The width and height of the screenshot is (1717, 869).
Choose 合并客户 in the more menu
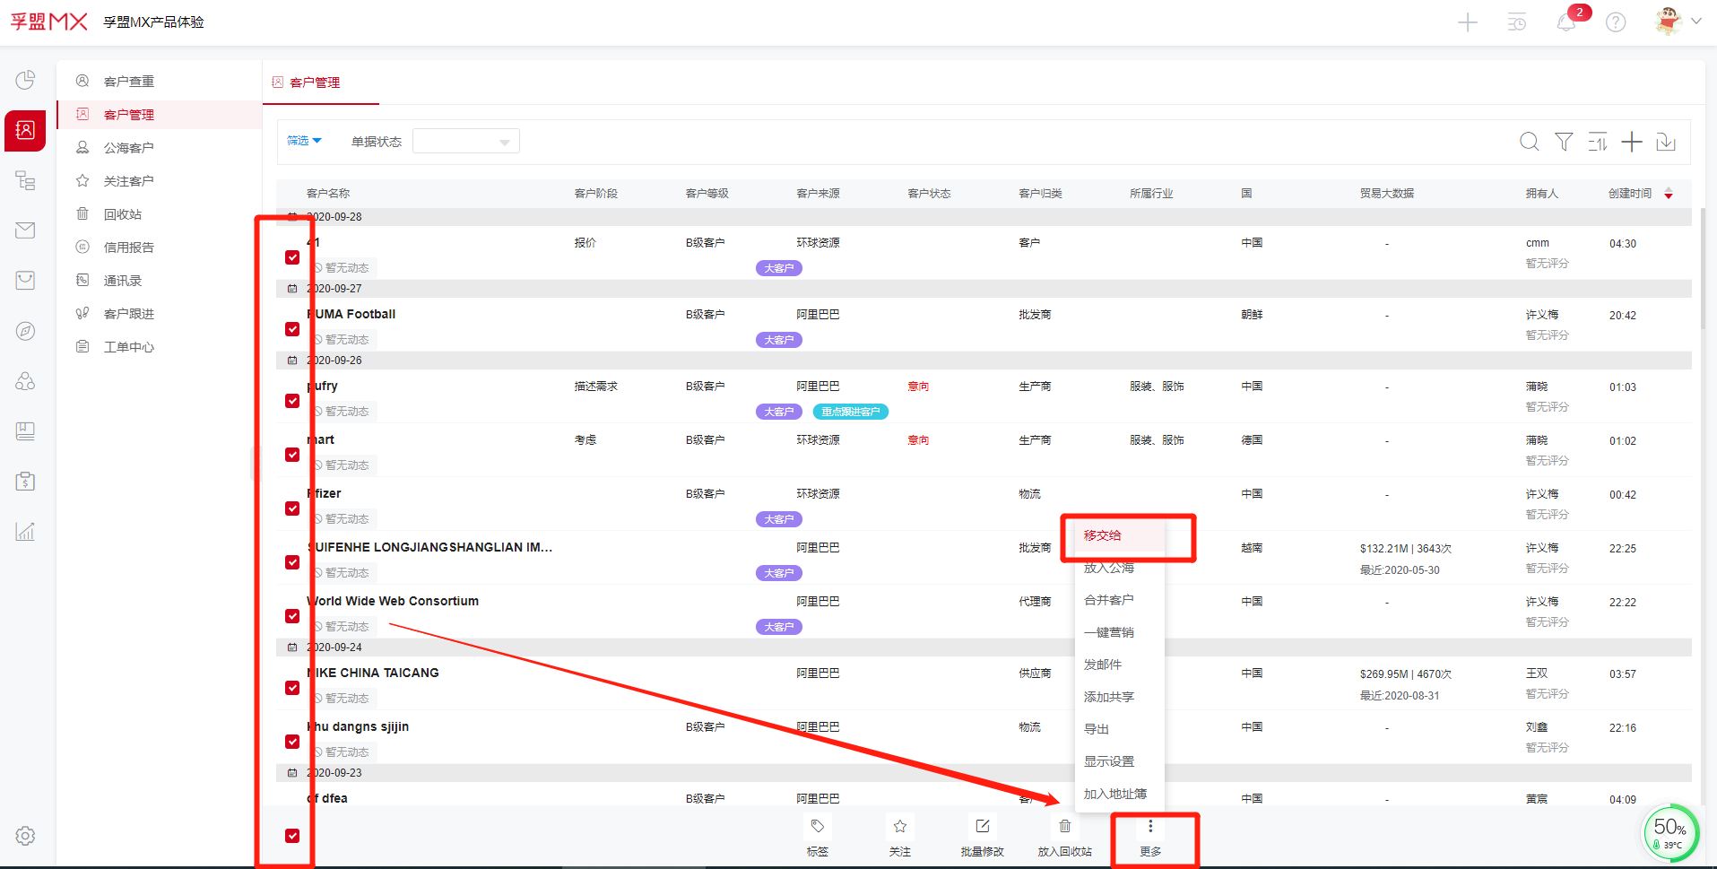[1108, 600]
